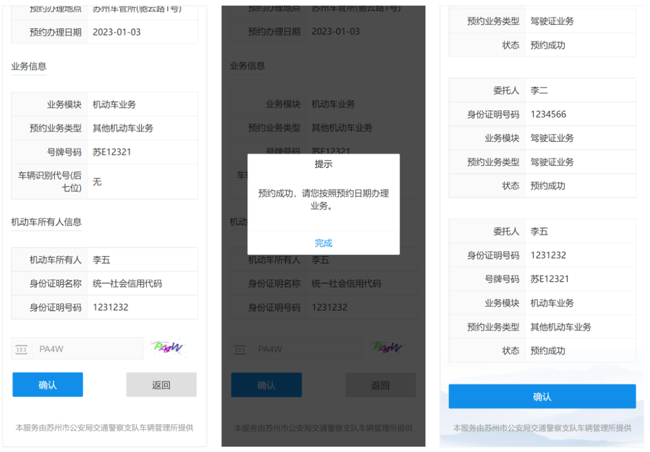This screenshot has height=452, width=650.
Task: Click the ID number 1234566
Action: click(x=548, y=114)
